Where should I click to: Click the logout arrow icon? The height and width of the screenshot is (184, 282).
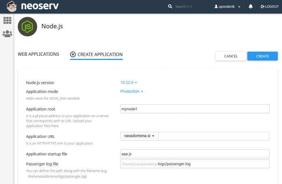point(262,7)
